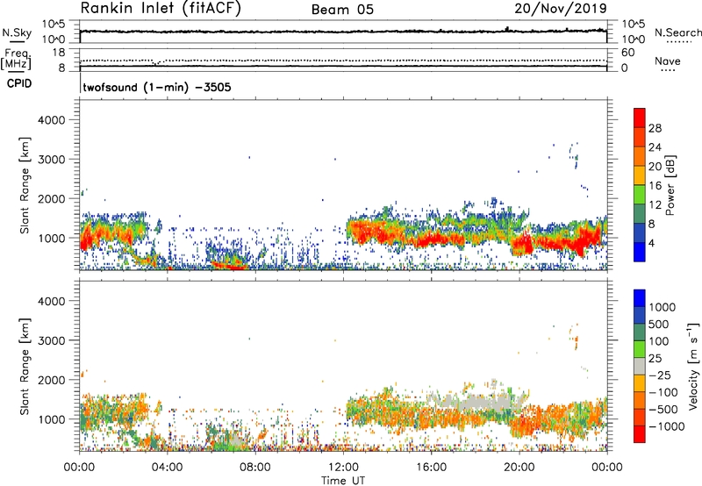Click the '20:00' time axis tick
702x486 pixels.
click(519, 468)
